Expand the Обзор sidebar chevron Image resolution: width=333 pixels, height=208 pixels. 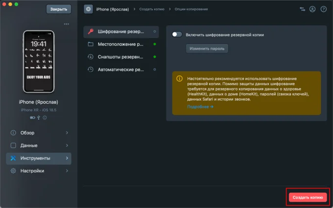click(67, 133)
